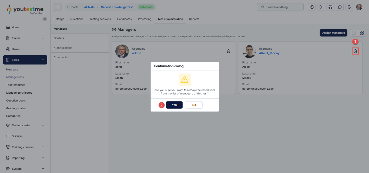Image resolution: width=369 pixels, height=173 pixels.
Task: Collapse the sidebar with double-chevron icon
Action: (45, 19)
